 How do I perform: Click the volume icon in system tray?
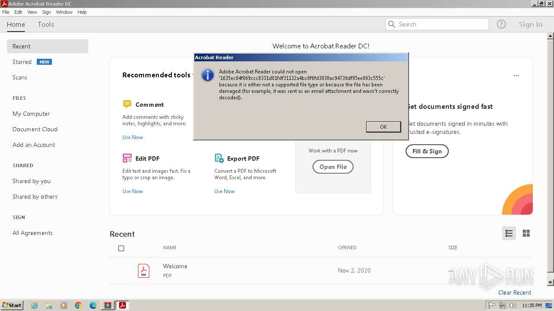point(513,305)
